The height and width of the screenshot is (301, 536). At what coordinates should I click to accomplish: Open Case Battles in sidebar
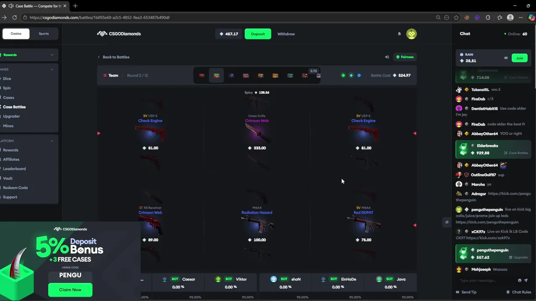pos(14,107)
